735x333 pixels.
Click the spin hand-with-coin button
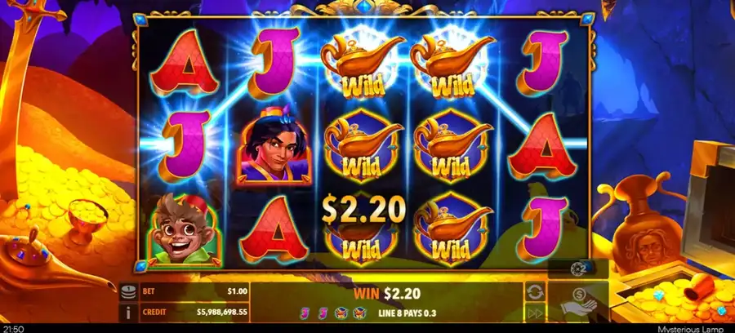pos(578,302)
